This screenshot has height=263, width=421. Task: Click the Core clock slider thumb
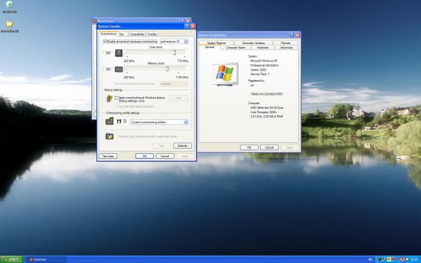174,53
